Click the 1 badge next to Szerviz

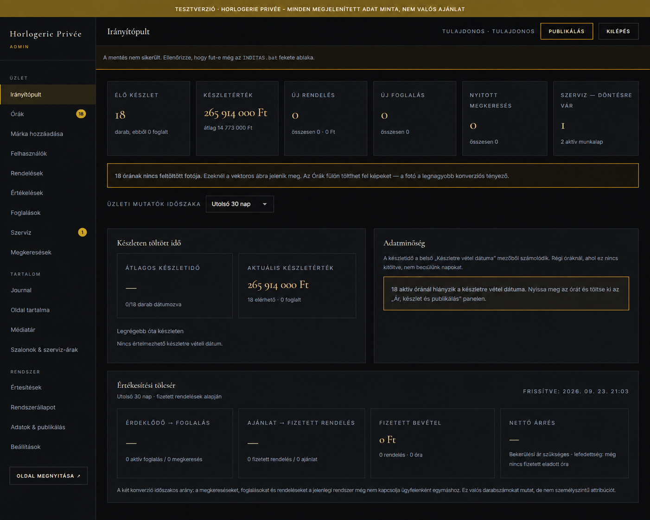pyautogui.click(x=83, y=233)
